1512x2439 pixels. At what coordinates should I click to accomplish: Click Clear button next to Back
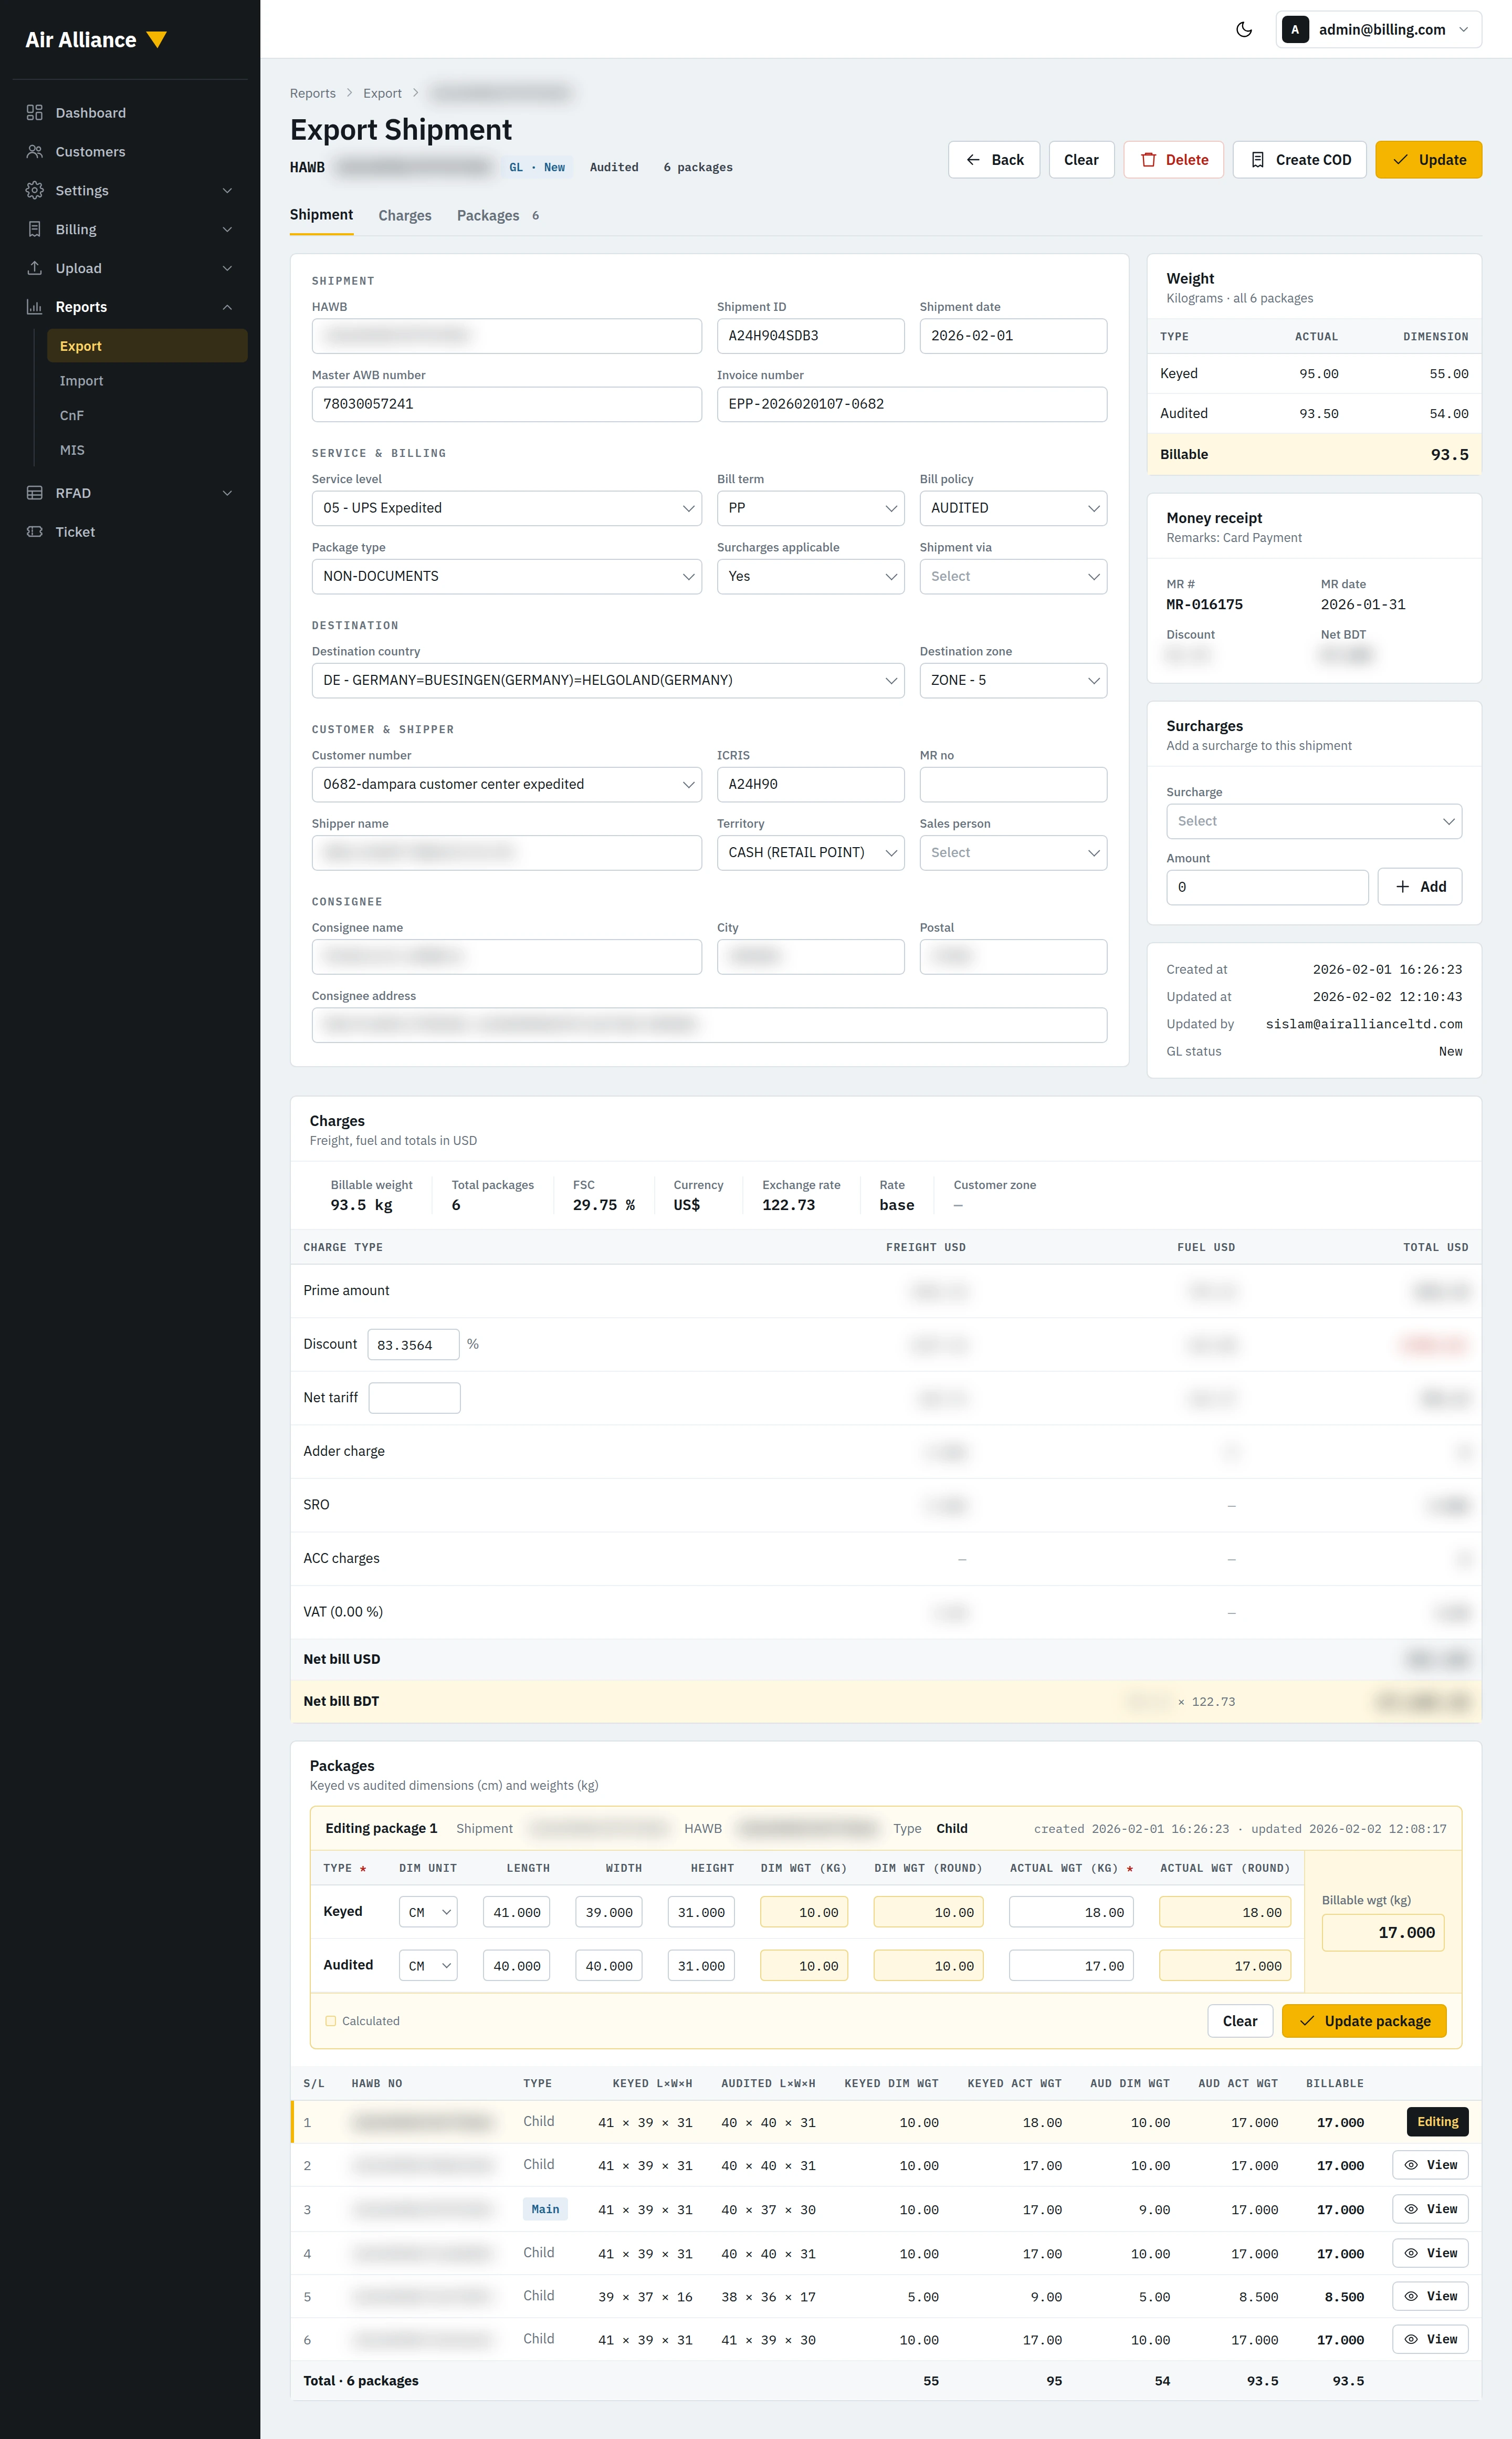(x=1081, y=160)
